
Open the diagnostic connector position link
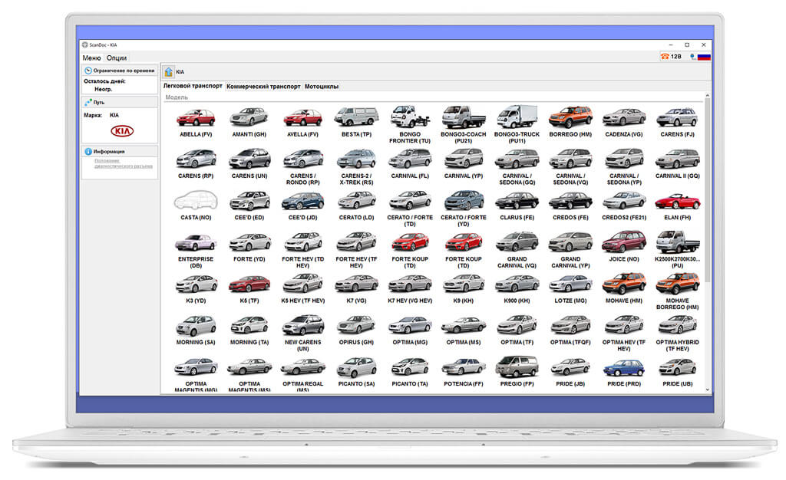(x=124, y=163)
